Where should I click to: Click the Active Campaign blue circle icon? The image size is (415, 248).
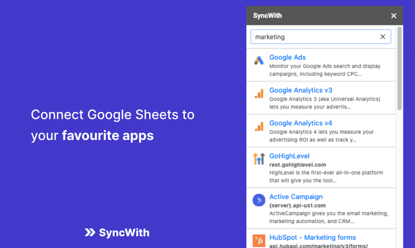pos(259,200)
